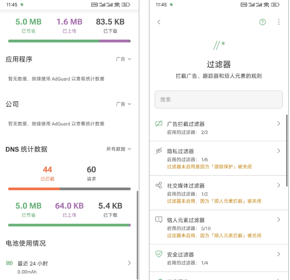Click the 电池使用情况 heading
This screenshot has height=280, width=290.
26,243
